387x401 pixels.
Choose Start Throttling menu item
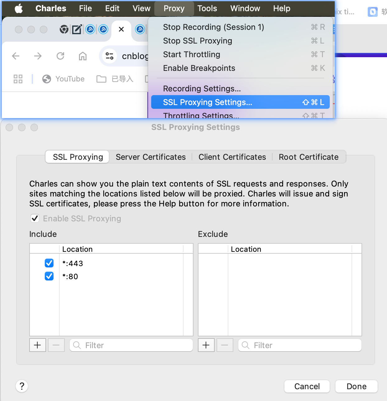[240, 54]
